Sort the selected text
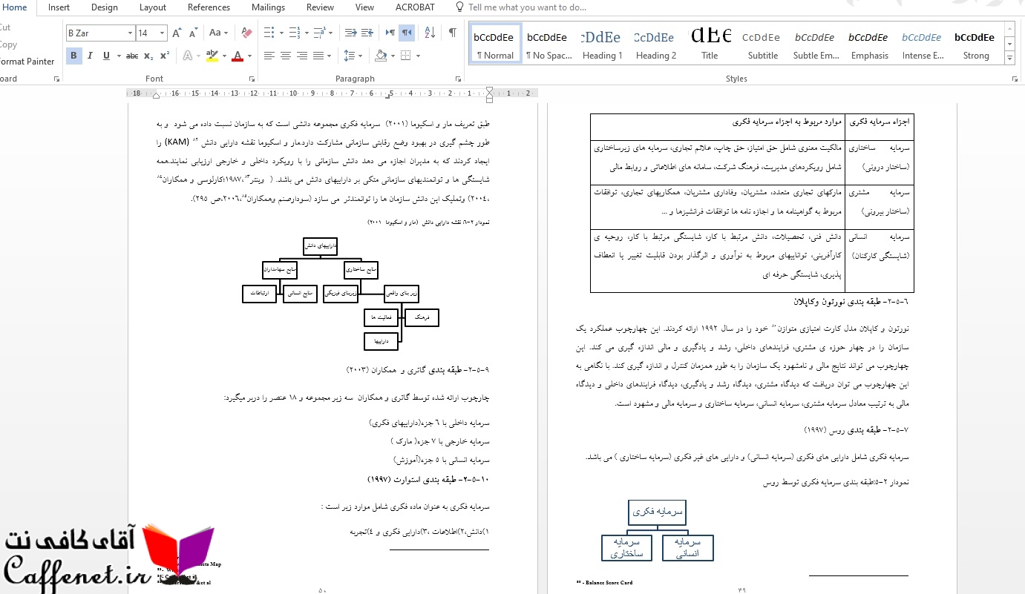 430,33
